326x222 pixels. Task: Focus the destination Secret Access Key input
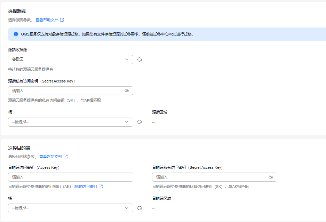click(x=215, y=177)
